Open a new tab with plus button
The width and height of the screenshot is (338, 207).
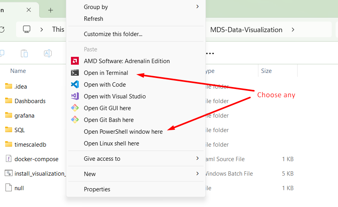point(51,10)
